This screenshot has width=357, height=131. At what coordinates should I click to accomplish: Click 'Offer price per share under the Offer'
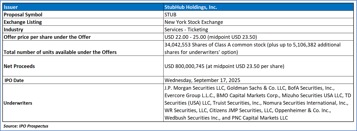pos(47,37)
